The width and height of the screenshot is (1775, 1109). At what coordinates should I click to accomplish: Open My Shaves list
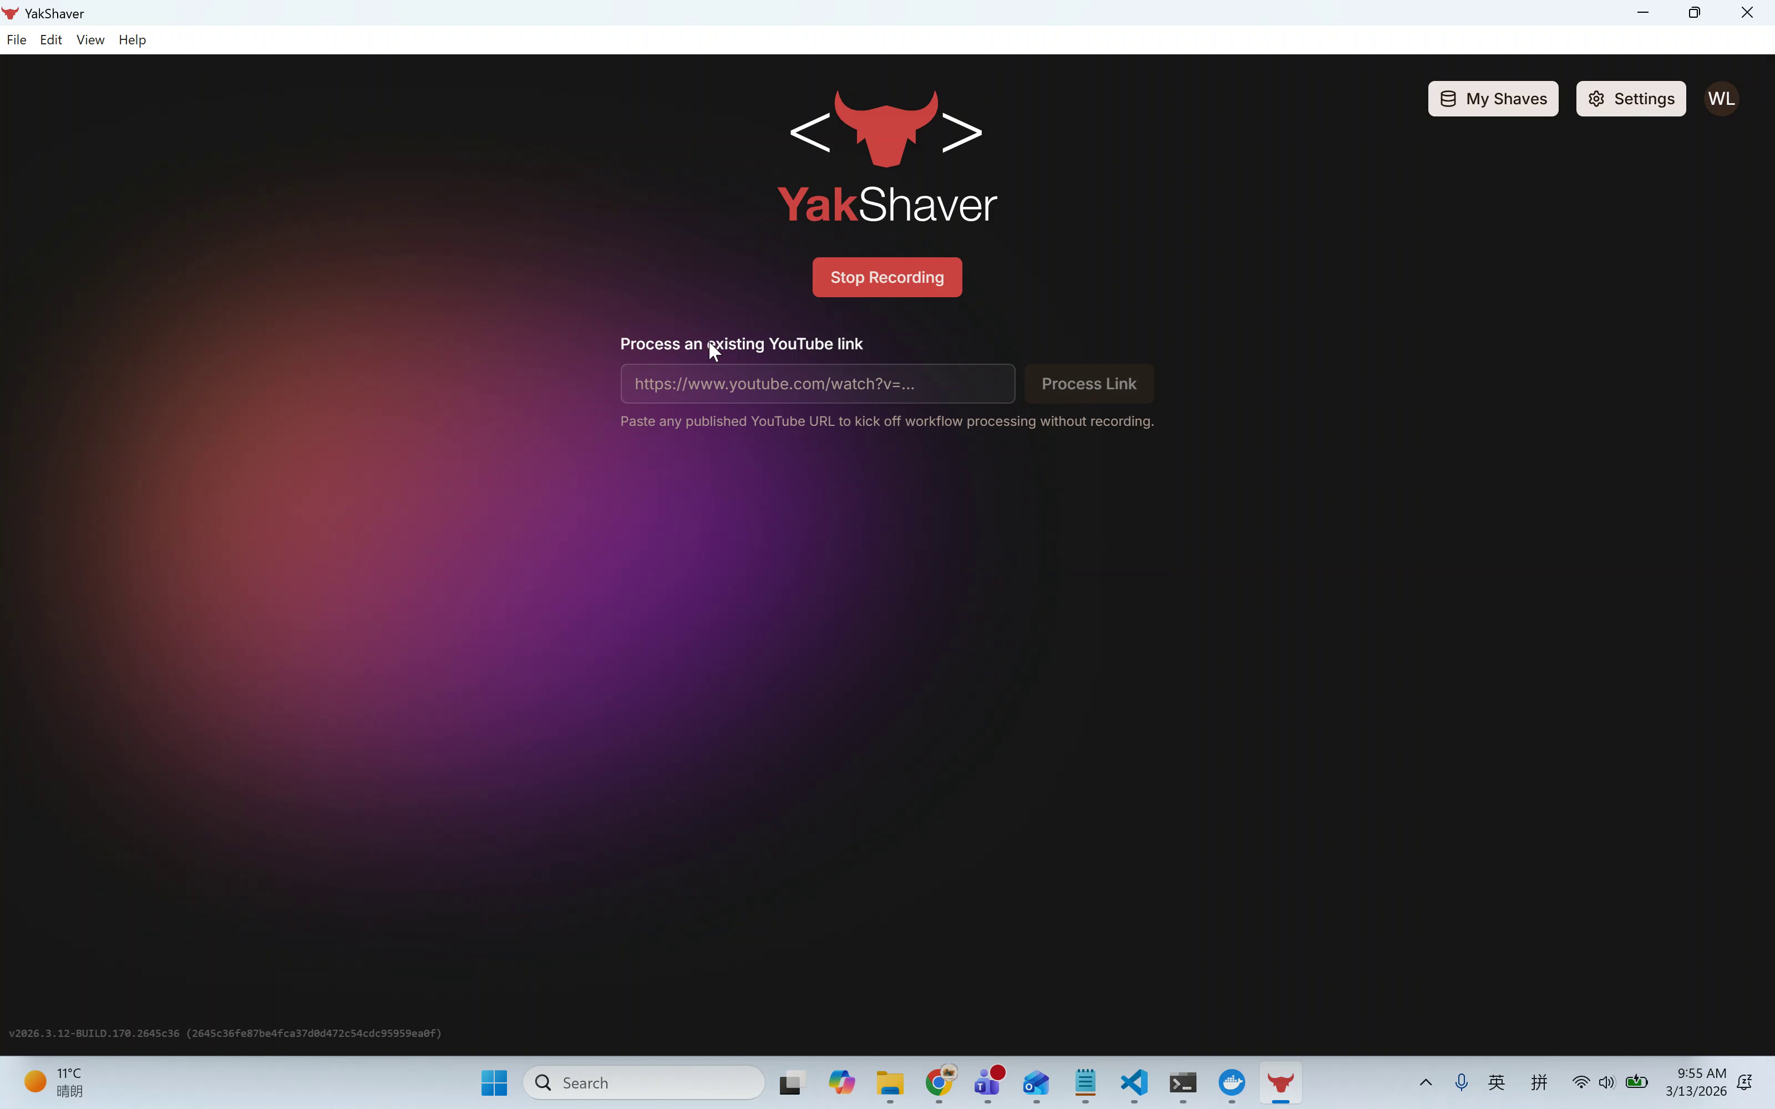(1493, 99)
